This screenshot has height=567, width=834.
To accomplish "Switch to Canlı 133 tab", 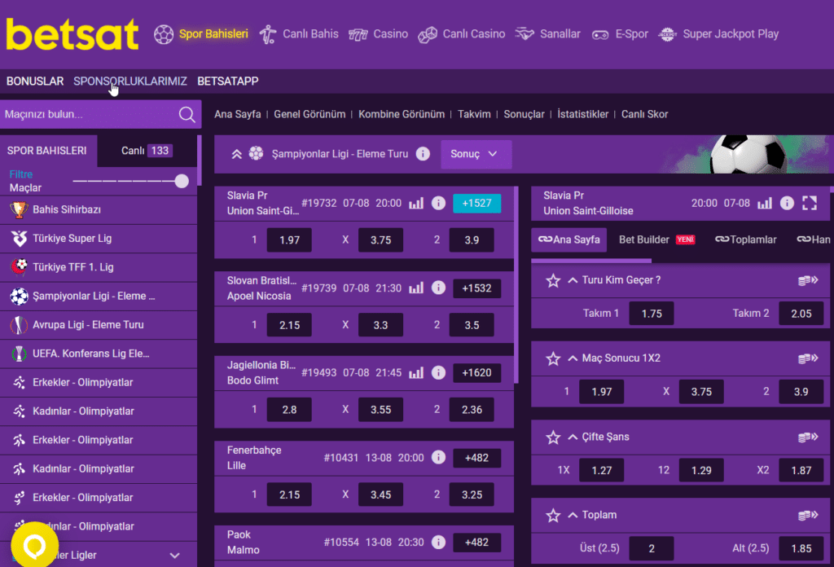I will pyautogui.click(x=147, y=151).
